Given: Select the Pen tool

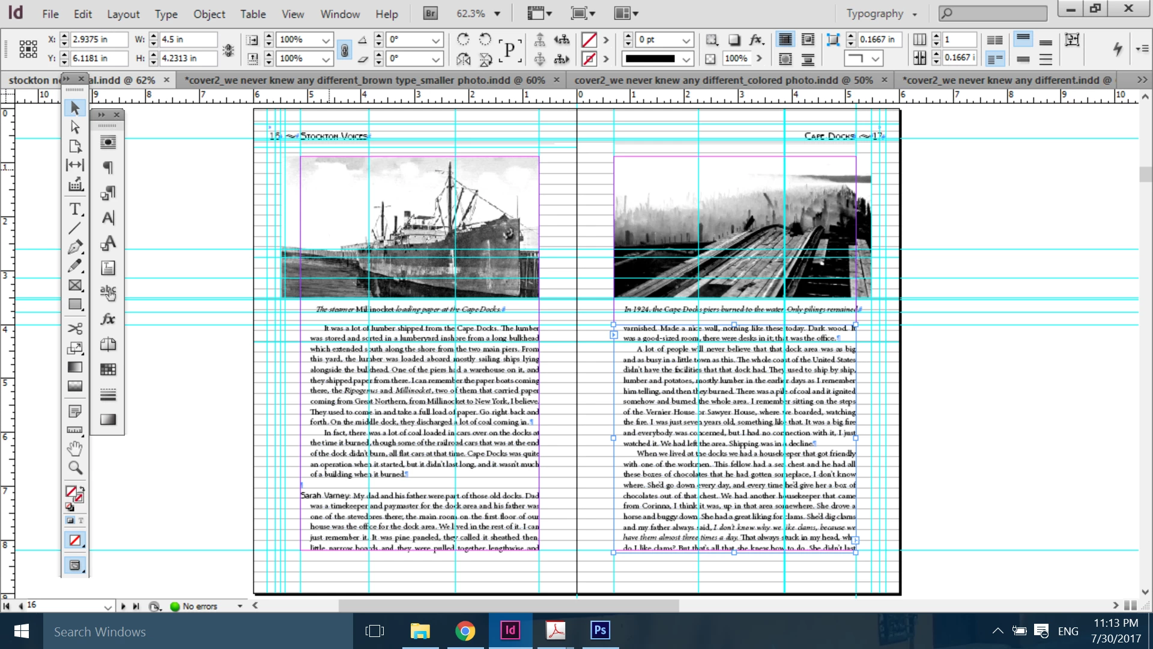Looking at the screenshot, I should point(74,247).
